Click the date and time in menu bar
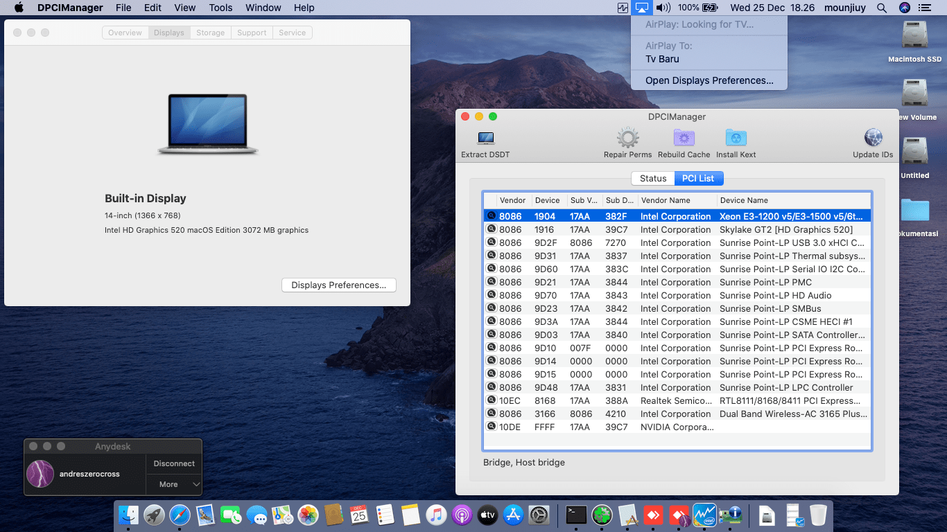Viewport: 947px width, 532px height. (x=772, y=8)
